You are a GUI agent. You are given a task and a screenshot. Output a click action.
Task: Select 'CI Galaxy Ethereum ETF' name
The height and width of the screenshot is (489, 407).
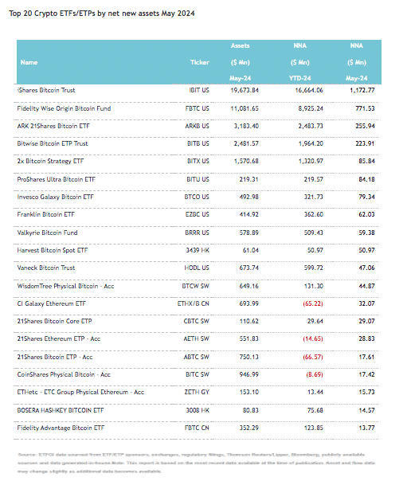point(52,303)
